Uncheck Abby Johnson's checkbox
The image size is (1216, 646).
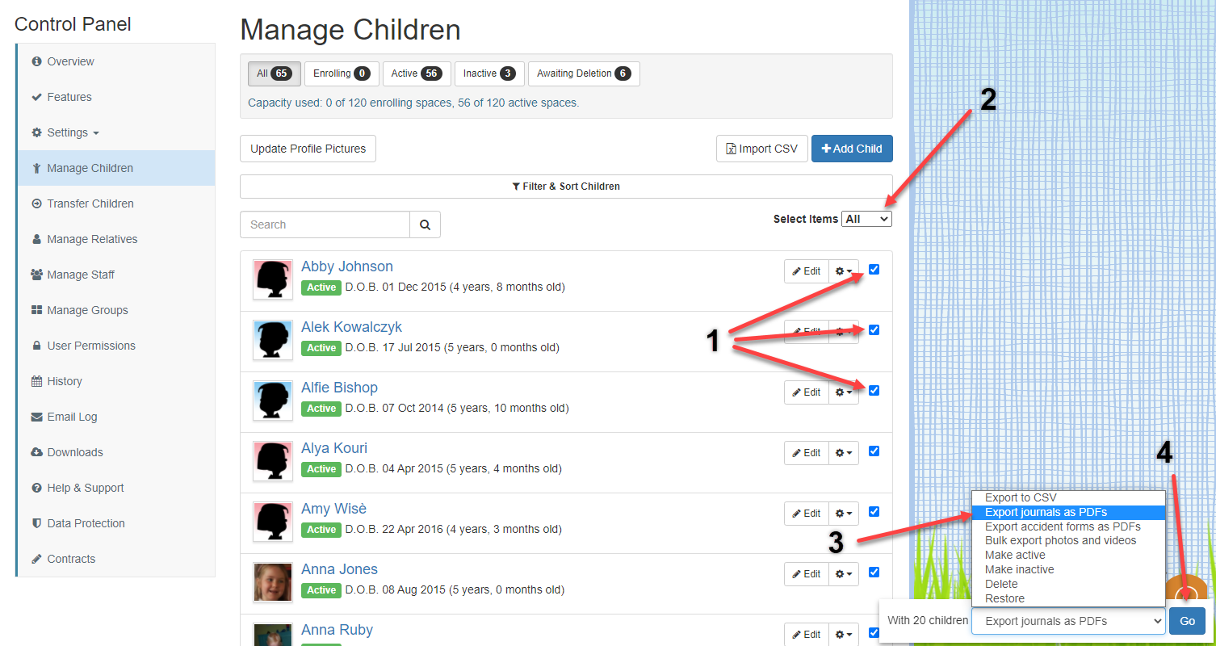pos(874,270)
